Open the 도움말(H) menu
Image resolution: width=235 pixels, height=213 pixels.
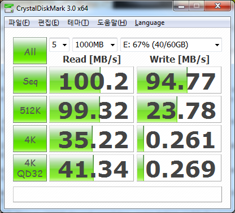click(112, 23)
